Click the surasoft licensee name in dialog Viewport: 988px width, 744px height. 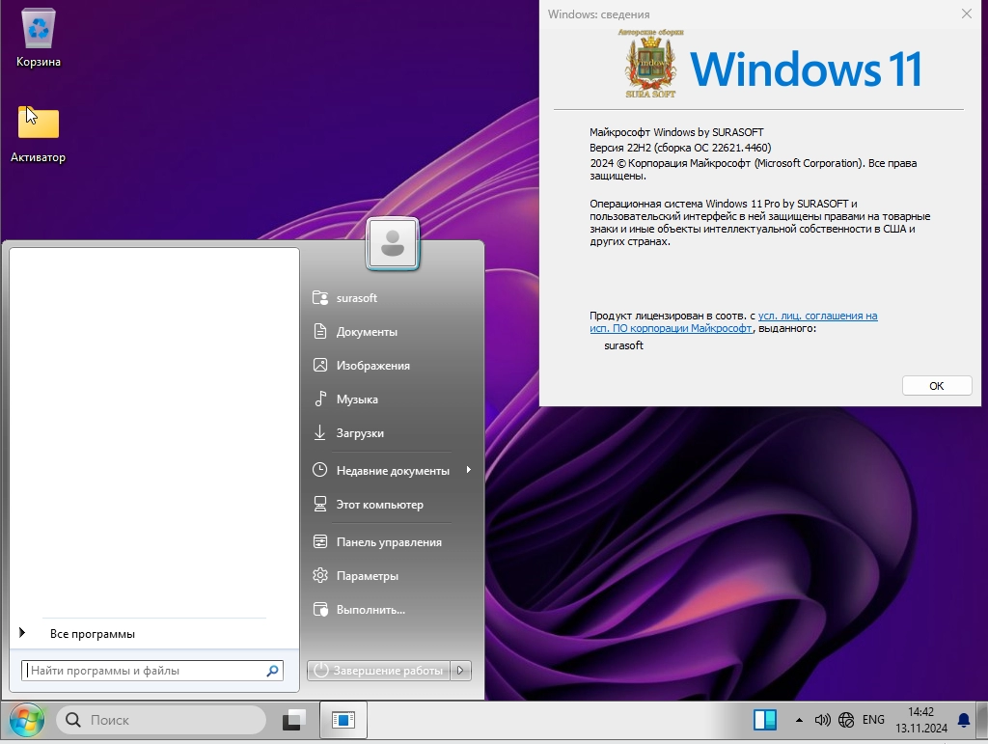(624, 345)
